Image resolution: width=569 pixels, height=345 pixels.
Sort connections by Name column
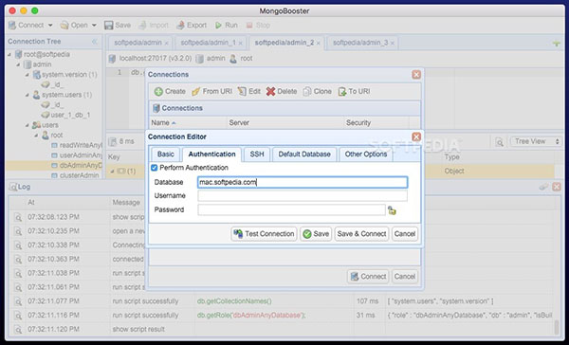(164, 122)
